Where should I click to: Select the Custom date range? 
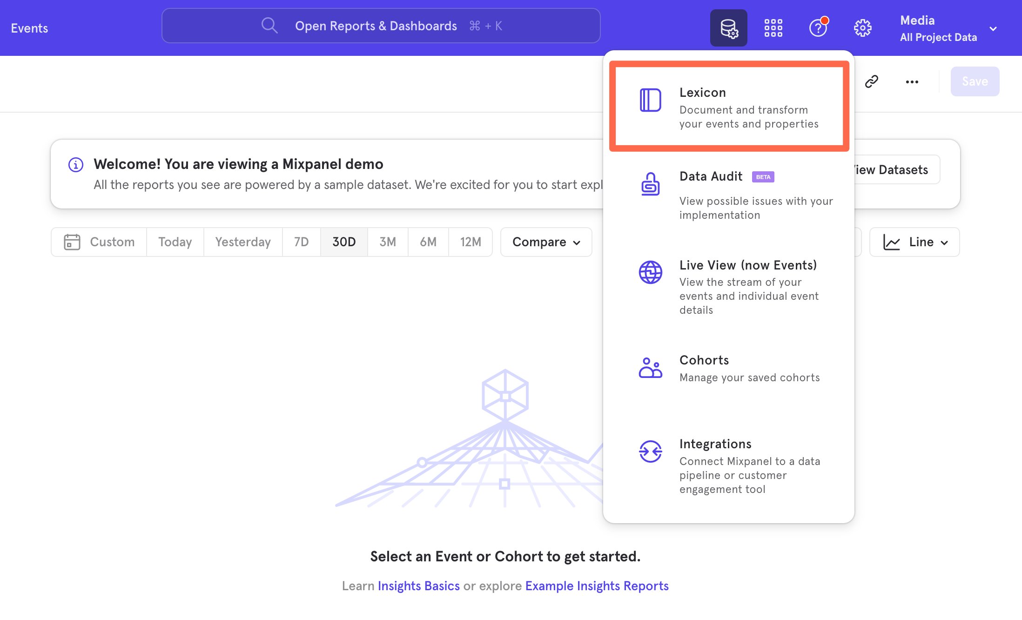[x=99, y=242]
